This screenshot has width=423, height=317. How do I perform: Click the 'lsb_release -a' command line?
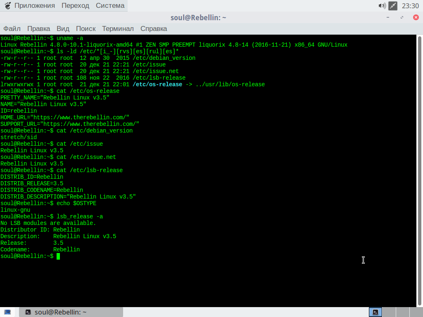pos(52,216)
